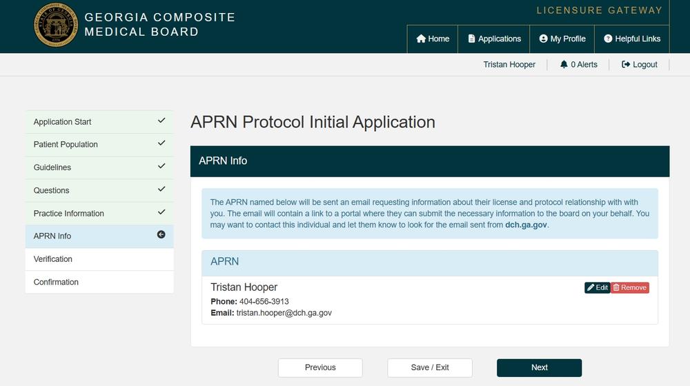Open the Application Start step in the sidebar
This screenshot has width=690, height=386.
click(x=99, y=122)
